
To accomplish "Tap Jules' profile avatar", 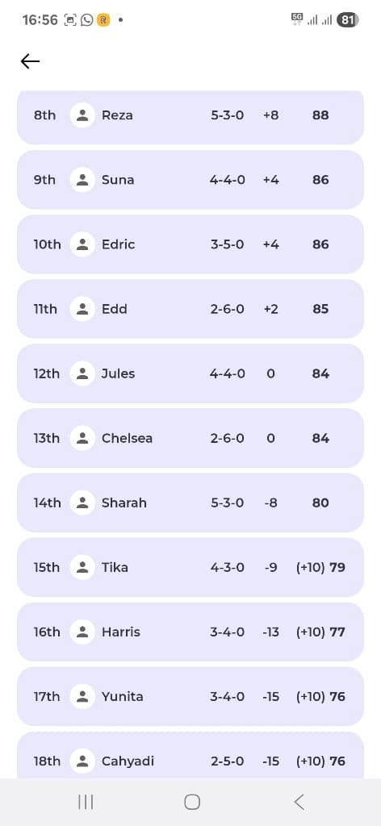I will (x=82, y=373).
